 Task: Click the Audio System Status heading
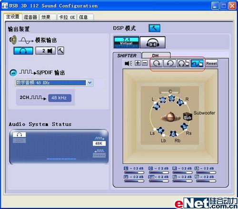pos(40,124)
